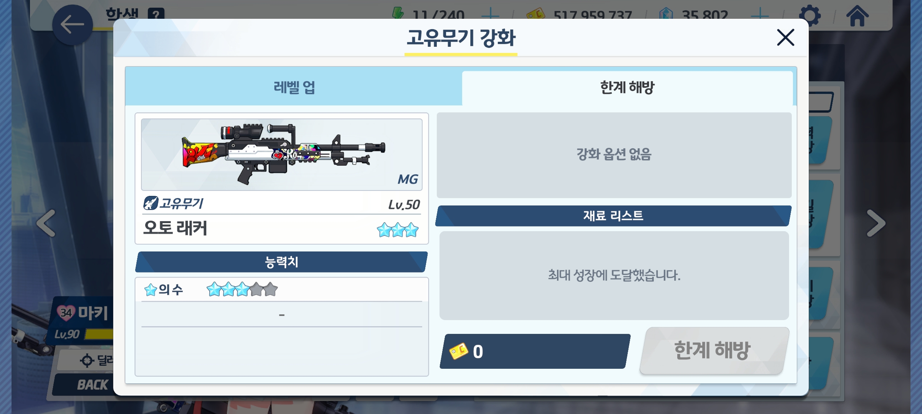
Task: Close the 고유무기 강화 dialog
Action: pyautogui.click(x=785, y=38)
